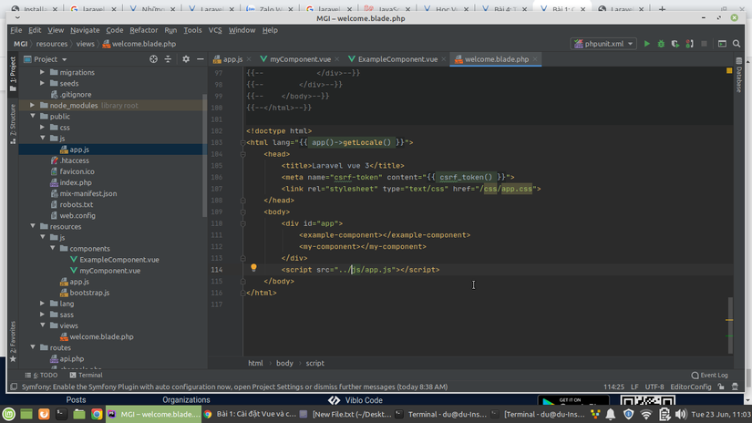
Task: Open Project panel settings gear
Action: 186,59
